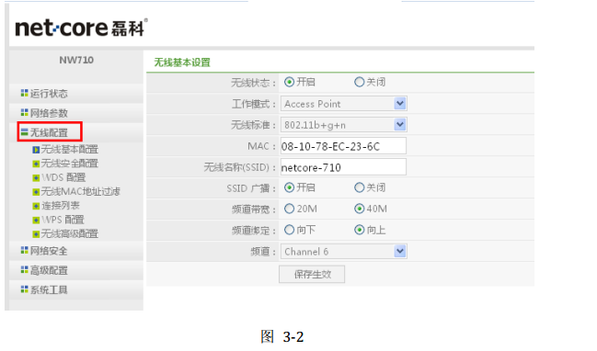Collapse the 无线配置 menu
The width and height of the screenshot is (597, 351).
coord(49,132)
